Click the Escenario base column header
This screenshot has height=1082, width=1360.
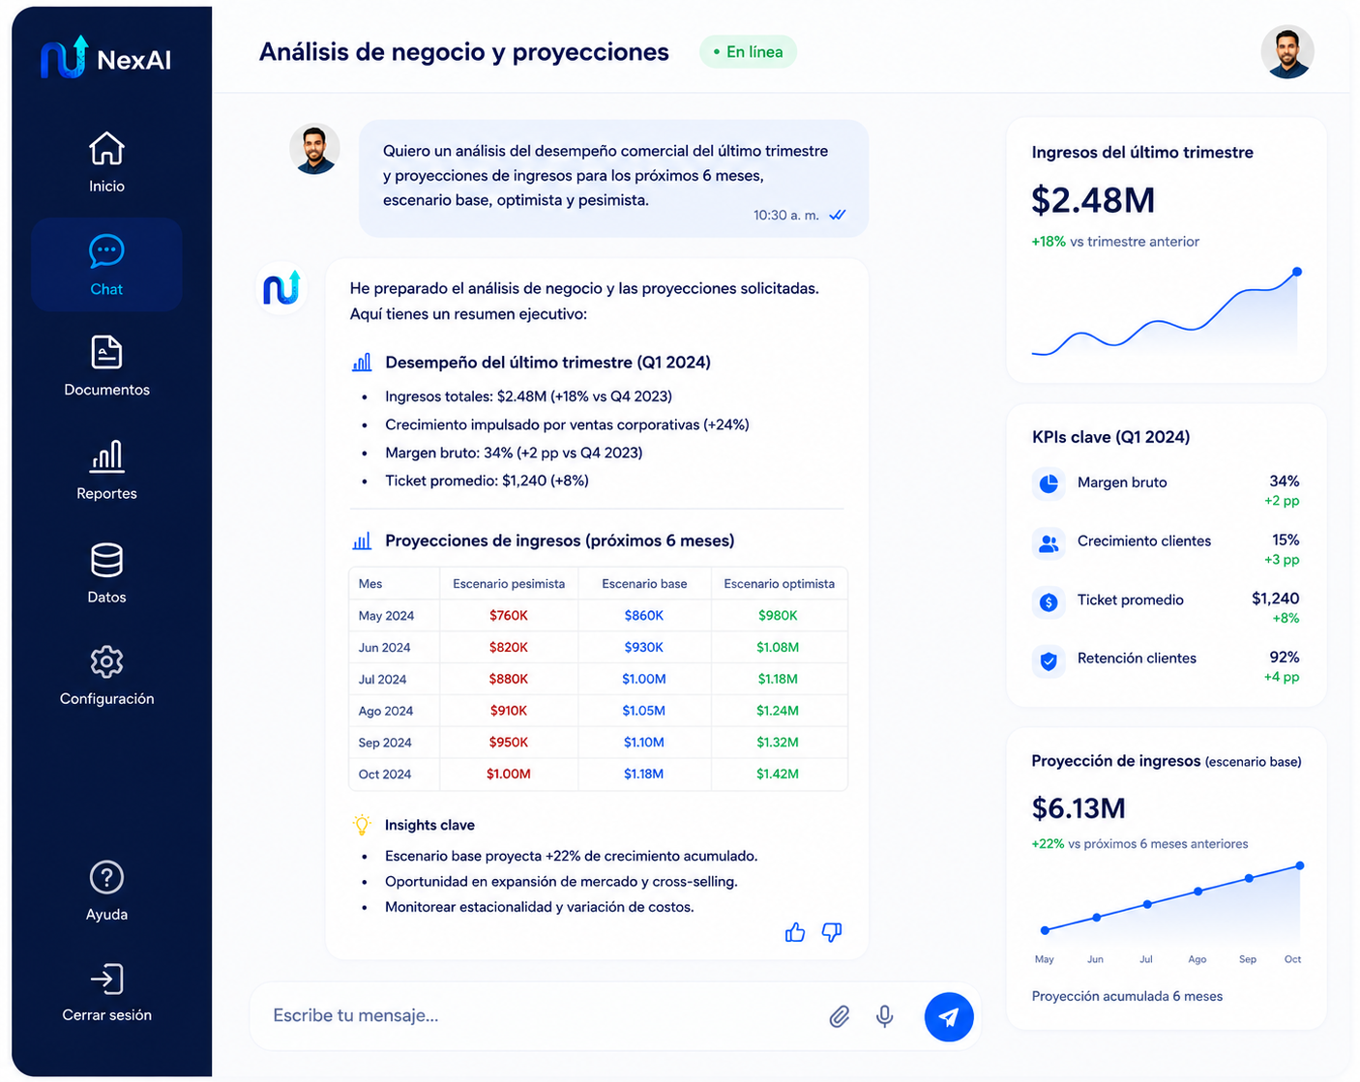[644, 584]
